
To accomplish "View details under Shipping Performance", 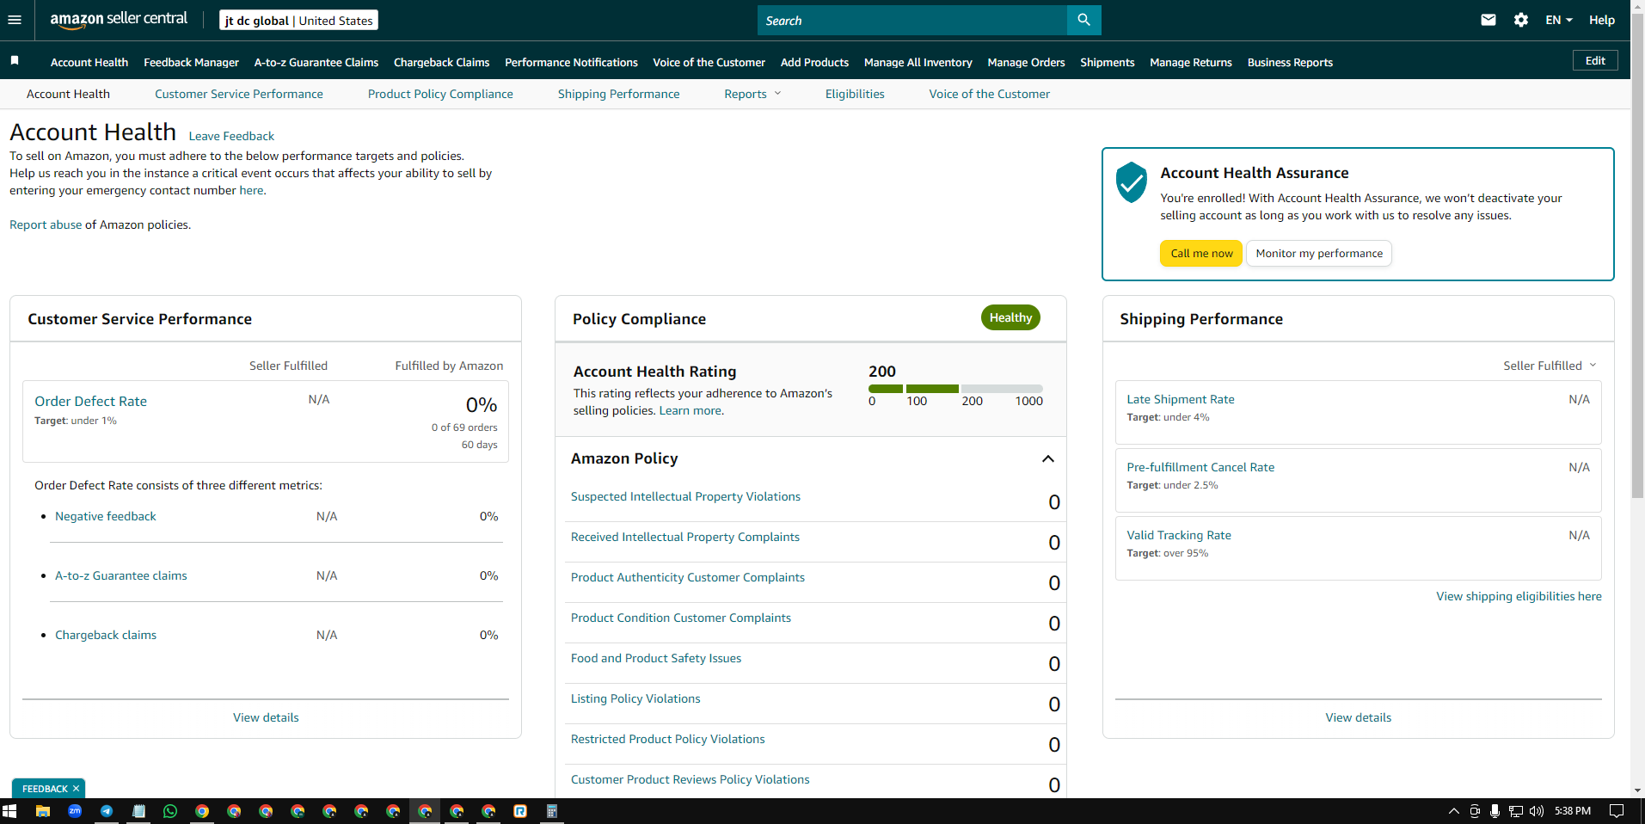I will point(1358,717).
